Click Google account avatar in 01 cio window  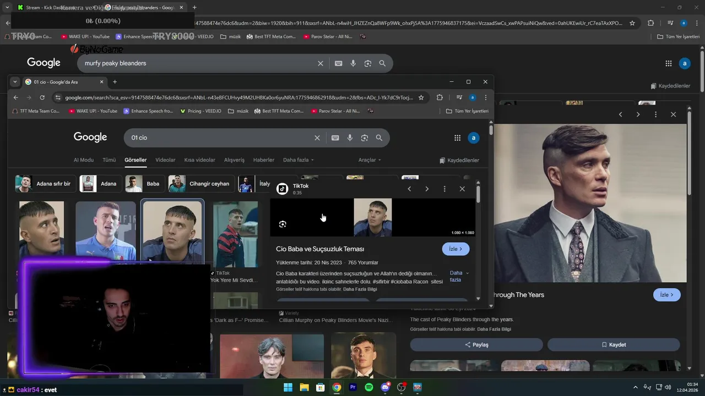pyautogui.click(x=473, y=138)
